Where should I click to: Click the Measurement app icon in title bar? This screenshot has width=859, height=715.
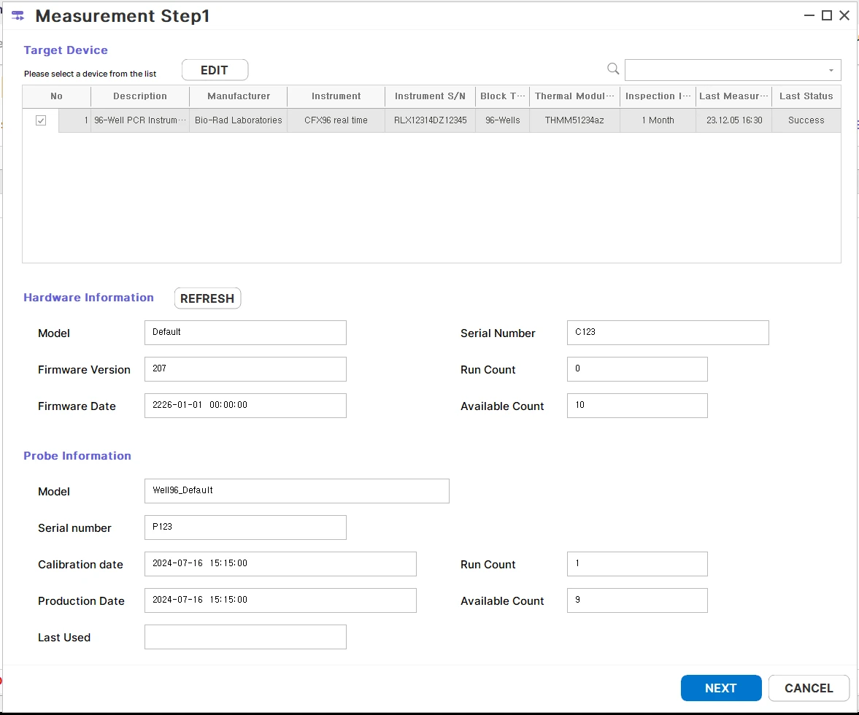point(18,16)
